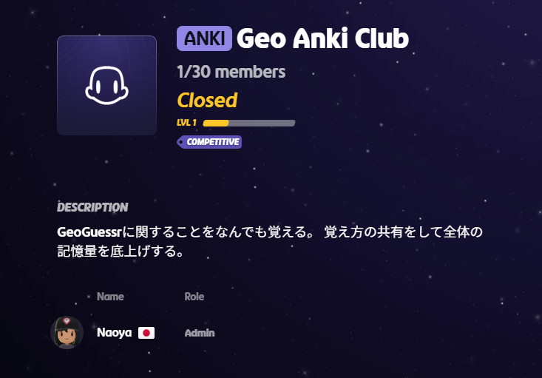Click the Closed status label
The image size is (542, 378).
[207, 100]
